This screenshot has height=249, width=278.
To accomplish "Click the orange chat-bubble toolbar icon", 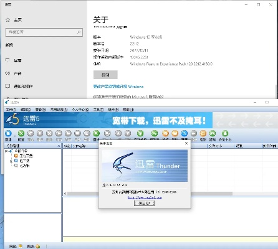I will click(165, 133).
